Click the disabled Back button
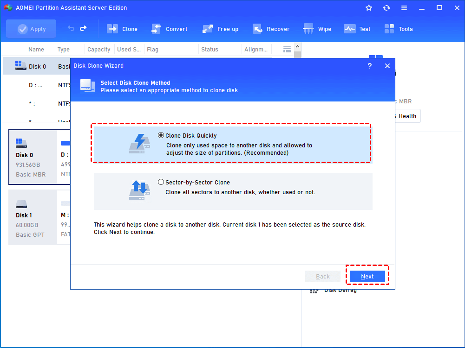 click(323, 276)
